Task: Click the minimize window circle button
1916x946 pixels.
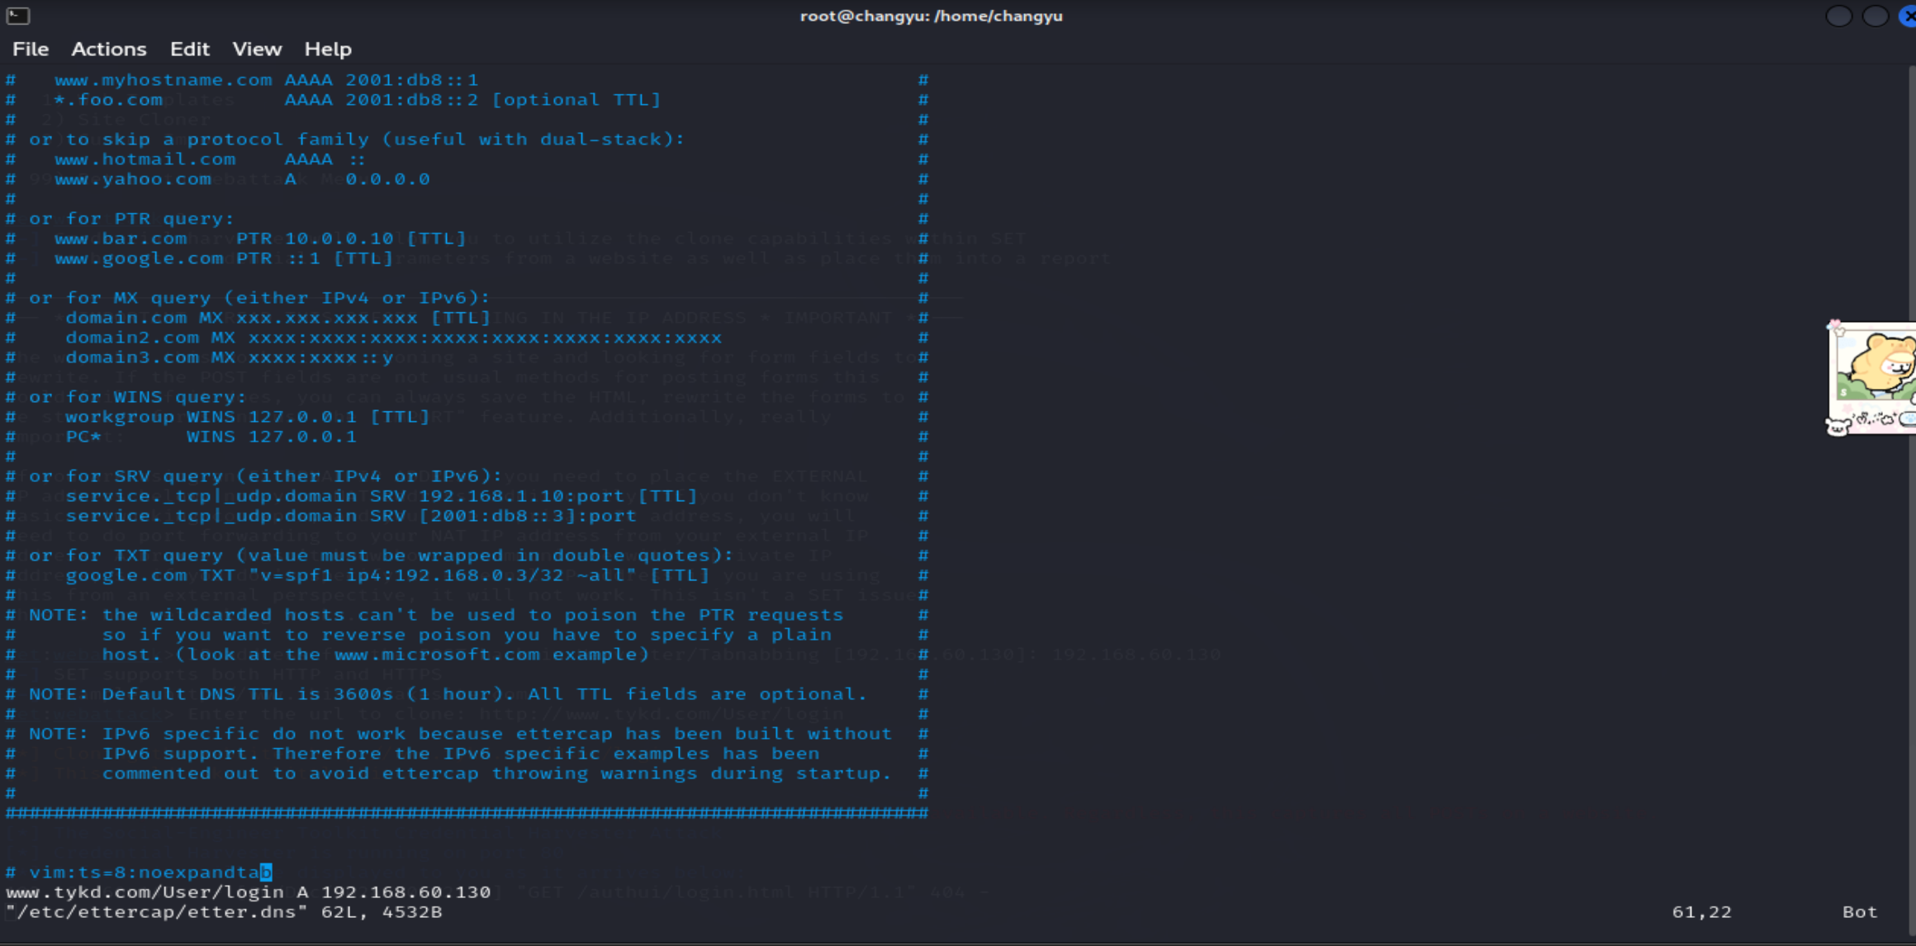Action: pos(1838,16)
